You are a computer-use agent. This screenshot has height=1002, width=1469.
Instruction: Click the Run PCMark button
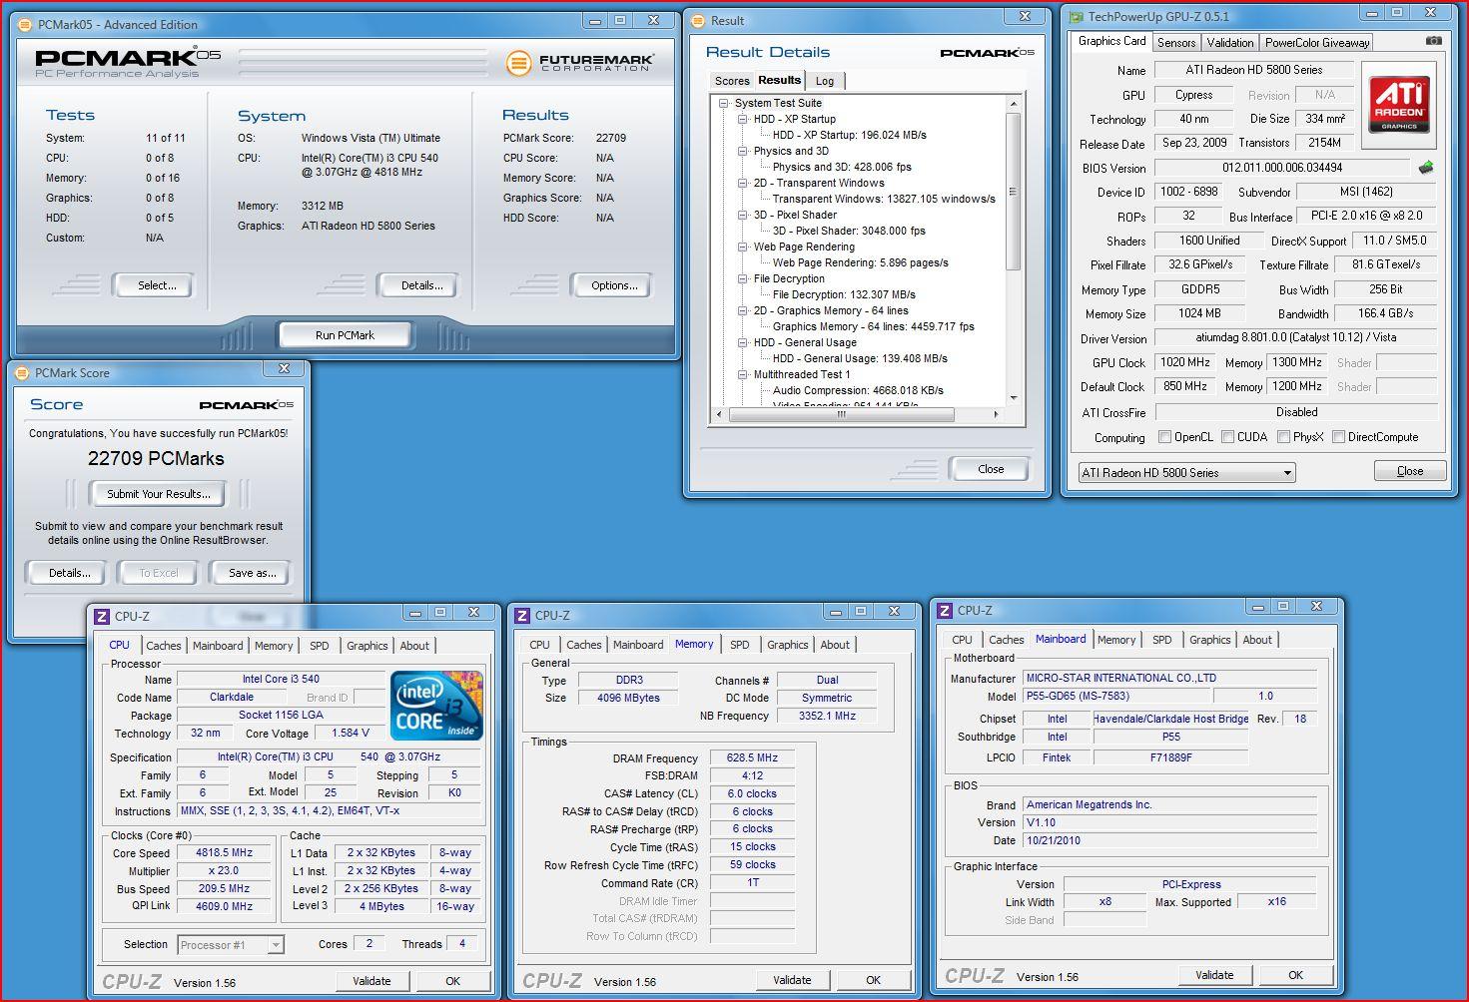[x=345, y=335]
